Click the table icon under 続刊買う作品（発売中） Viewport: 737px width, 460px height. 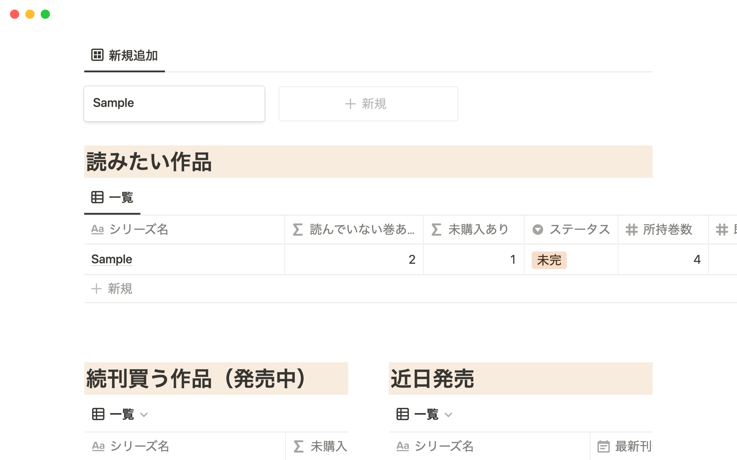pyautogui.click(x=98, y=414)
